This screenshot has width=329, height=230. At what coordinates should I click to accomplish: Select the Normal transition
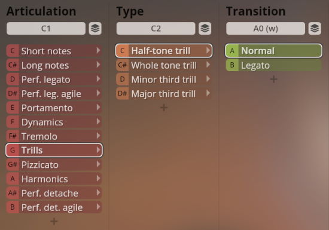[x=273, y=51]
